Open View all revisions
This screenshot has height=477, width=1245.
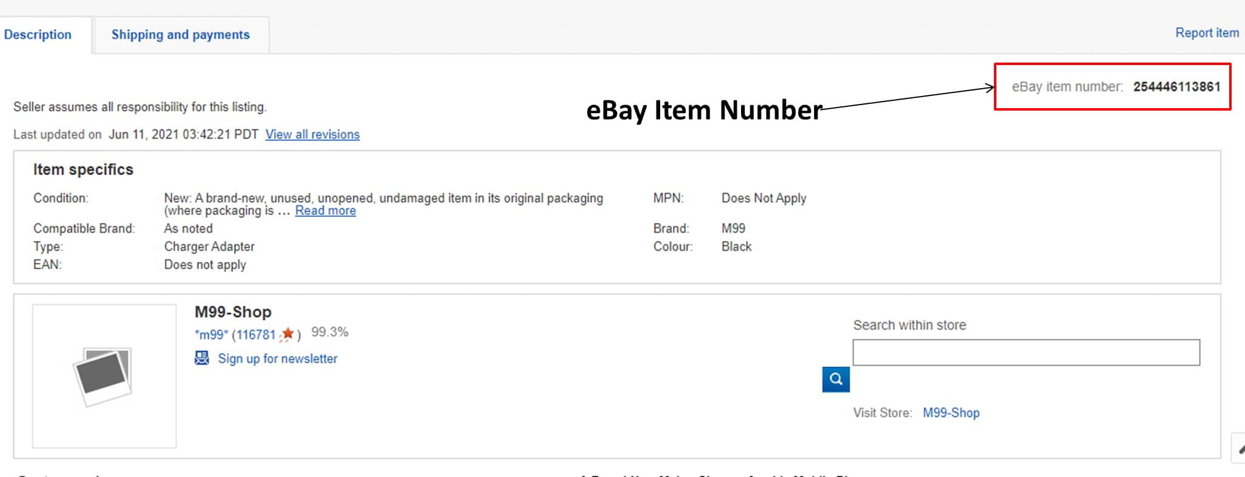[312, 134]
